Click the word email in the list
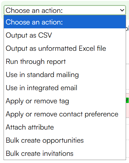Screen dimensions: 129x163 coord(69,88)
